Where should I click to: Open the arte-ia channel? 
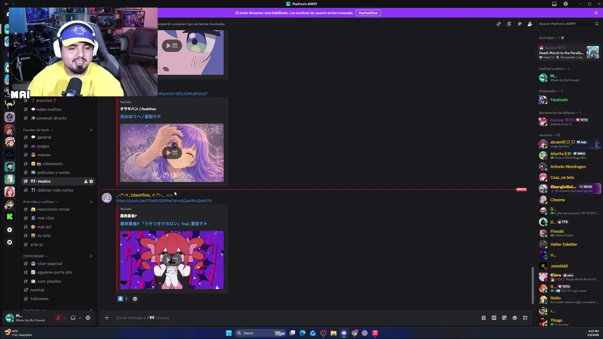pyautogui.click(x=59, y=244)
